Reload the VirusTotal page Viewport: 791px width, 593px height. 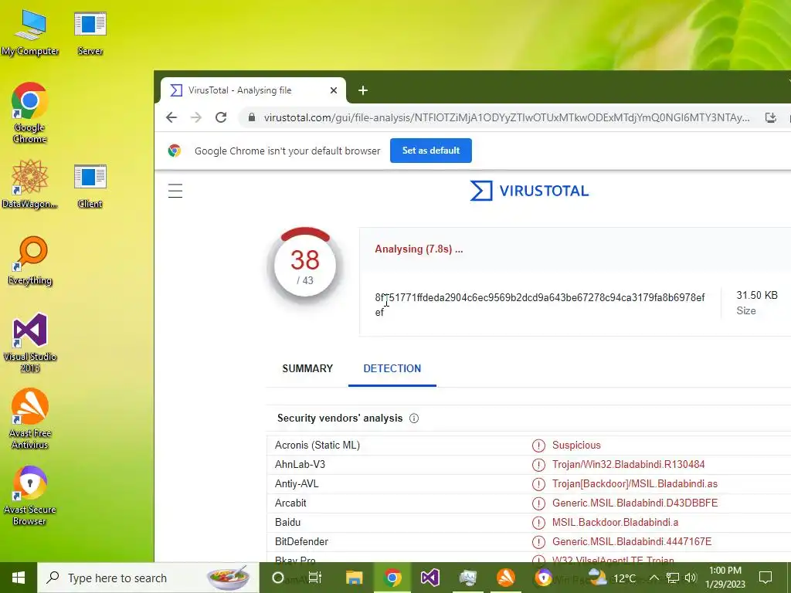(x=220, y=117)
